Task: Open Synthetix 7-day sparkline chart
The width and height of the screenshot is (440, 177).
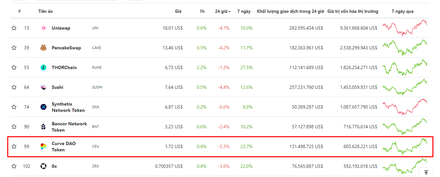Action: pyautogui.click(x=405, y=107)
